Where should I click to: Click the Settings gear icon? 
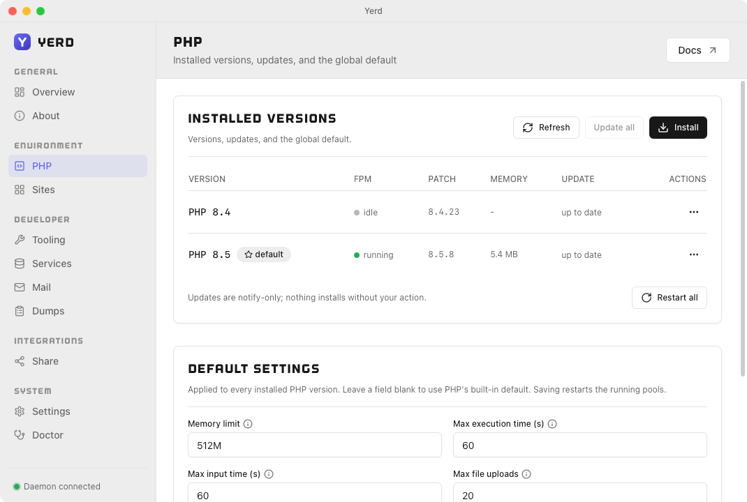pyautogui.click(x=20, y=411)
